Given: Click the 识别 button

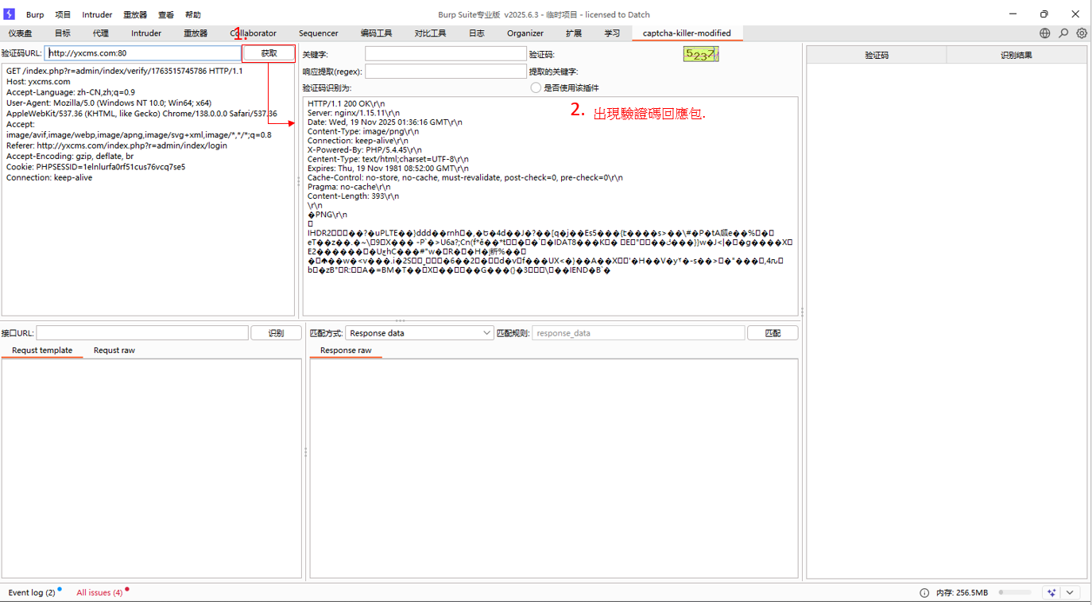Looking at the screenshot, I should (276, 333).
